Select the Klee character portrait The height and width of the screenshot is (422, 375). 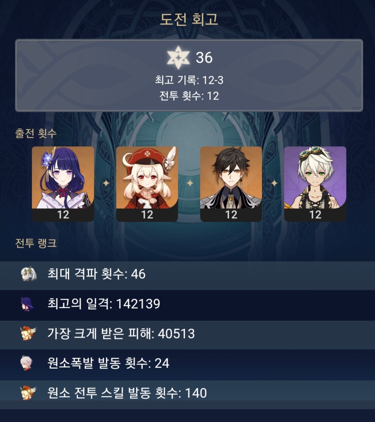147,184
